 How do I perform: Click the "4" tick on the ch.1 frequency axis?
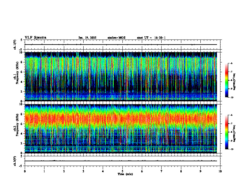tap(22, 82)
